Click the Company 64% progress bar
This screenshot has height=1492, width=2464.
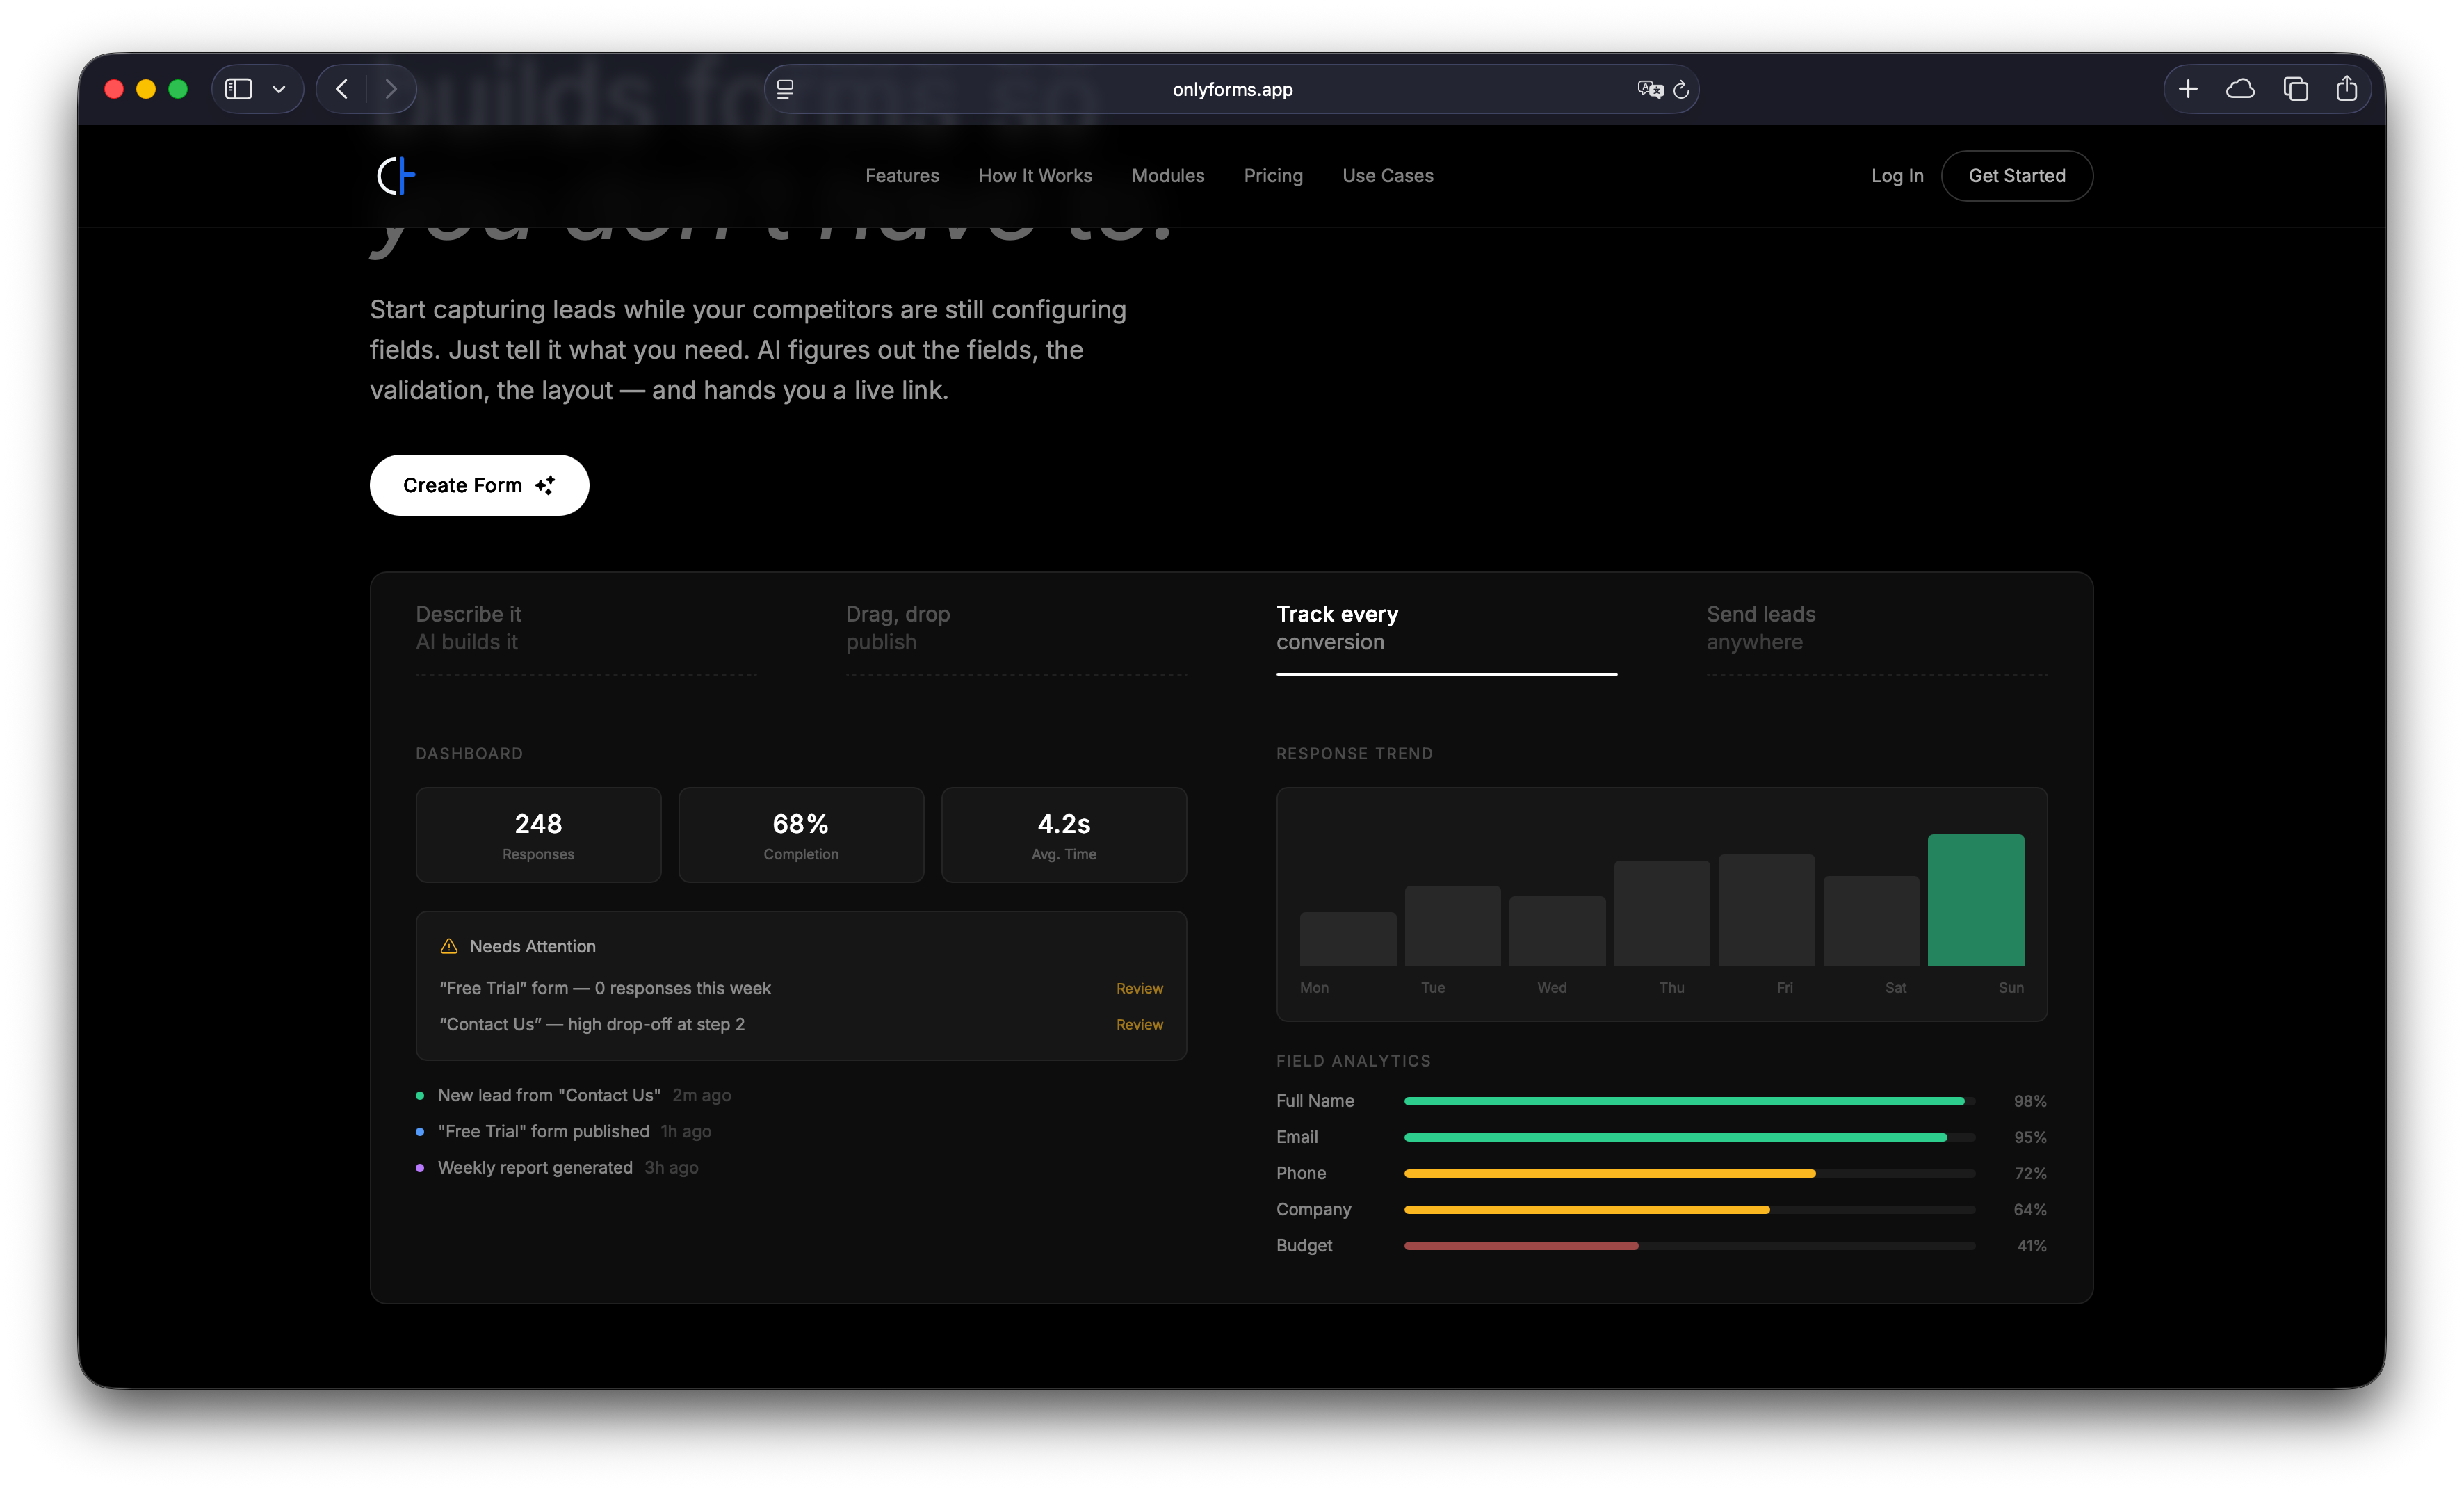click(1689, 1209)
